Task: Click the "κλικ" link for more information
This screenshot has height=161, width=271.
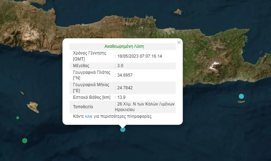Action: pos(89,117)
